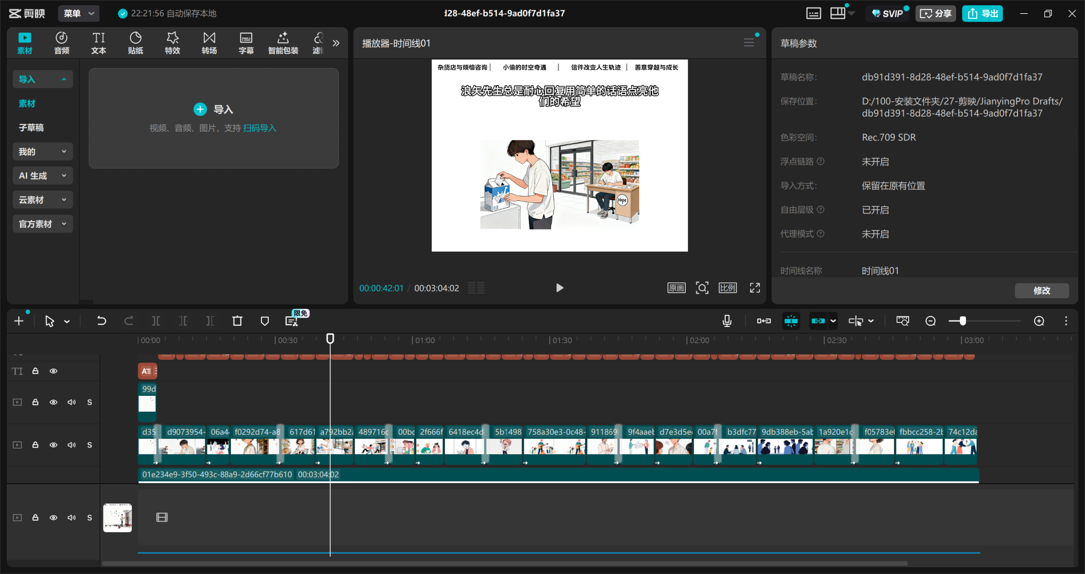Click the 导出 export button
This screenshot has height=574, width=1085.
[982, 14]
